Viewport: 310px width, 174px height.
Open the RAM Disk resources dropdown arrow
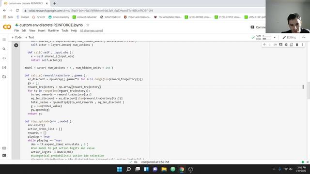point(275,38)
